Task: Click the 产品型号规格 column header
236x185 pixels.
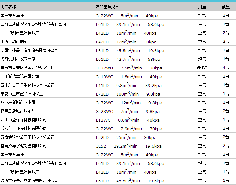Action: [x=107, y=7]
